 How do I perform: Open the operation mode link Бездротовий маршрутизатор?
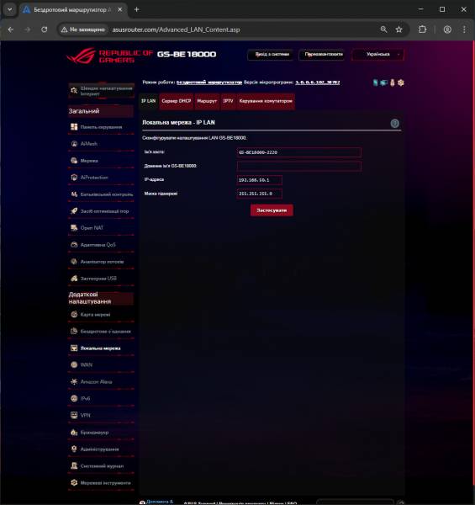point(209,82)
